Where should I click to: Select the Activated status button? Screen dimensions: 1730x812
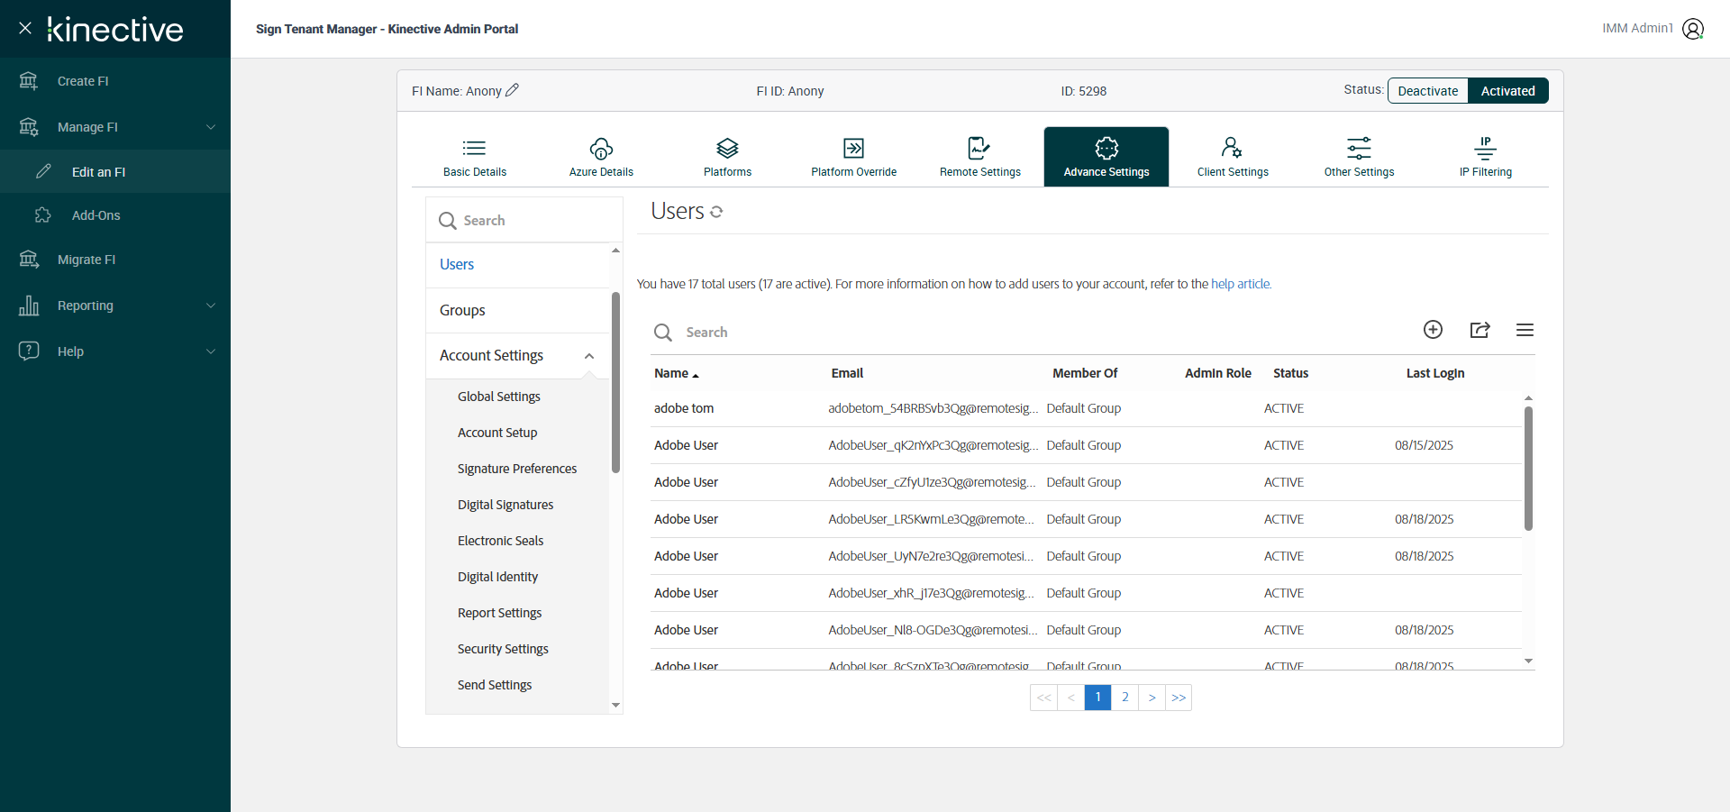pyautogui.click(x=1507, y=91)
